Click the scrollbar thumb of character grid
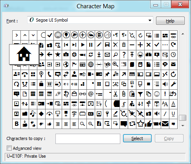The image size is (191, 164). 183,118
